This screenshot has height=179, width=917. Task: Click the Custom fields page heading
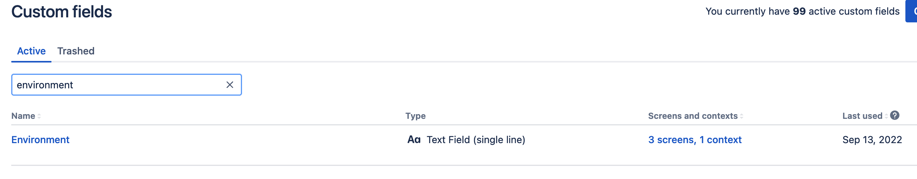click(62, 12)
